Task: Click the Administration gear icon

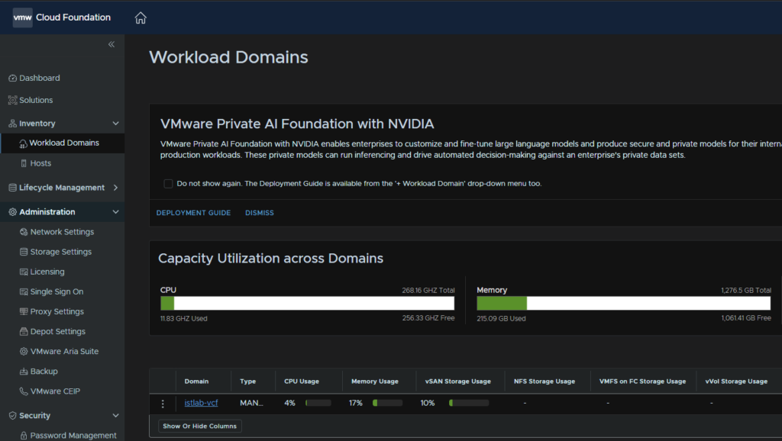Action: 12,212
